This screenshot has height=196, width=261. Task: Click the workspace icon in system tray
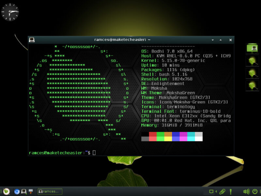pos(211,192)
